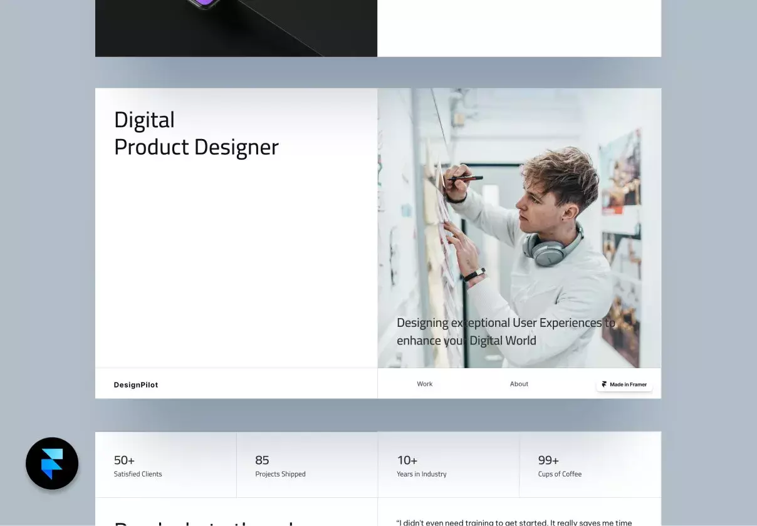The width and height of the screenshot is (757, 526).
Task: Click the 50+ Satisfied Clients stat
Action: click(138, 466)
